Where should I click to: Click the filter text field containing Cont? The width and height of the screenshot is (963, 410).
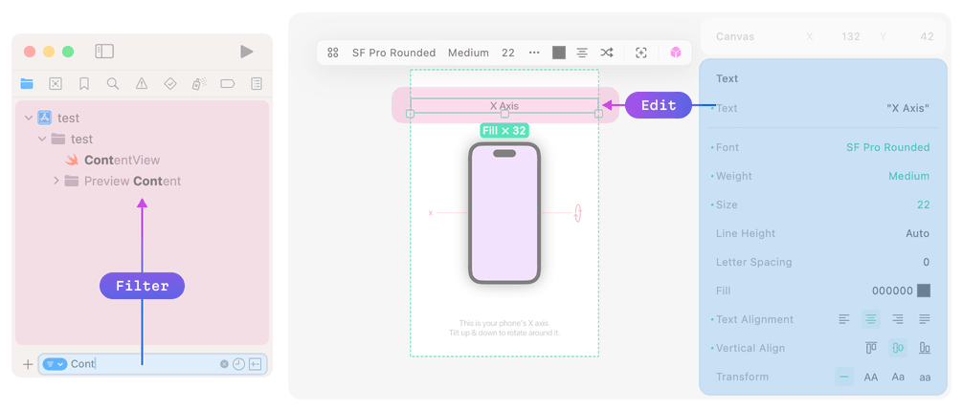click(x=144, y=364)
